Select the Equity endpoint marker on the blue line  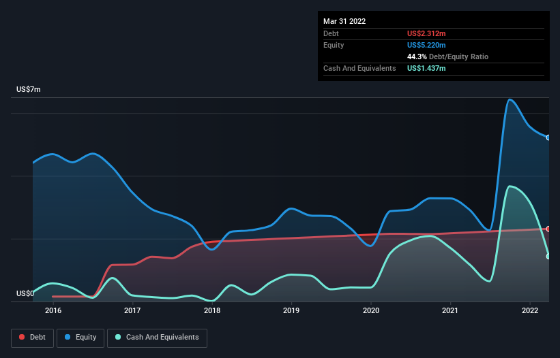548,137
